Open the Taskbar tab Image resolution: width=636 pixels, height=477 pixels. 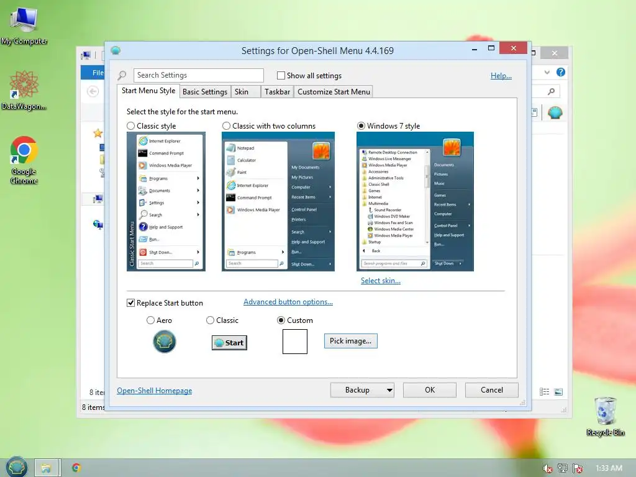277,92
